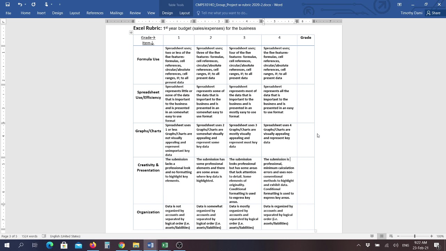The image size is (446, 251).
Task: Switch to the Mailings tab
Action: pyautogui.click(x=116, y=13)
